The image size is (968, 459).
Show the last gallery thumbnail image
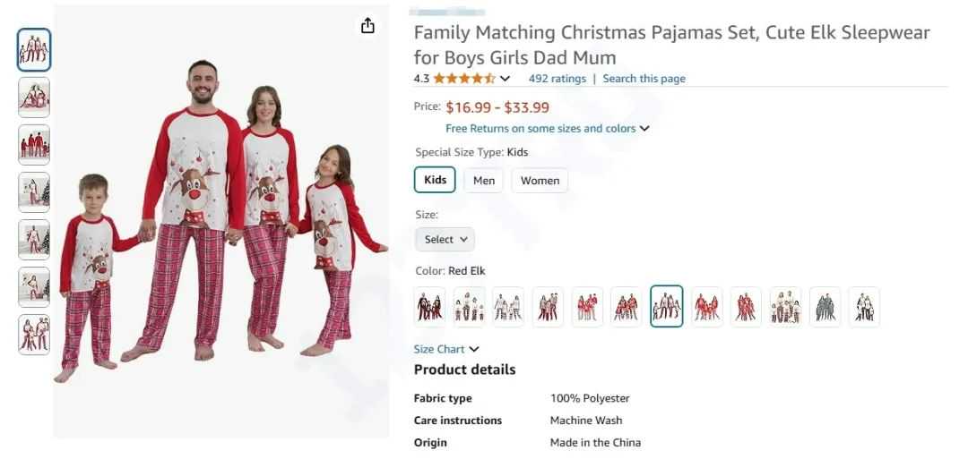click(34, 335)
